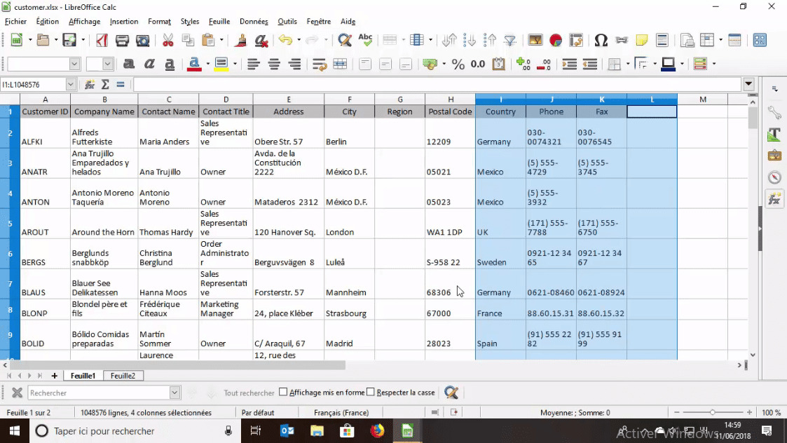Open the Undo history dropdown arrow
Image resolution: width=787 pixels, height=443 pixels.
[x=299, y=40]
